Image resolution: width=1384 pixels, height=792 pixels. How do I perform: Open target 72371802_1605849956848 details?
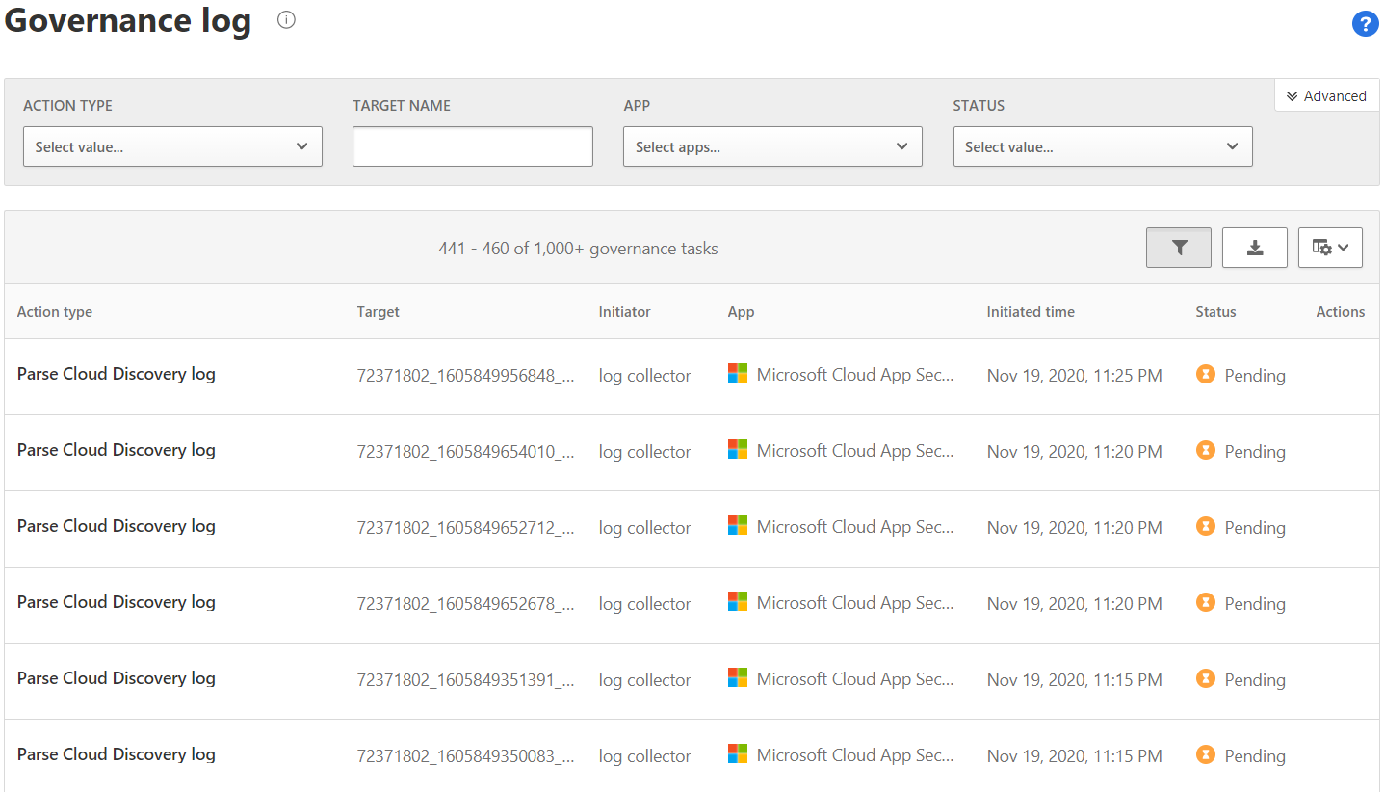coord(466,374)
